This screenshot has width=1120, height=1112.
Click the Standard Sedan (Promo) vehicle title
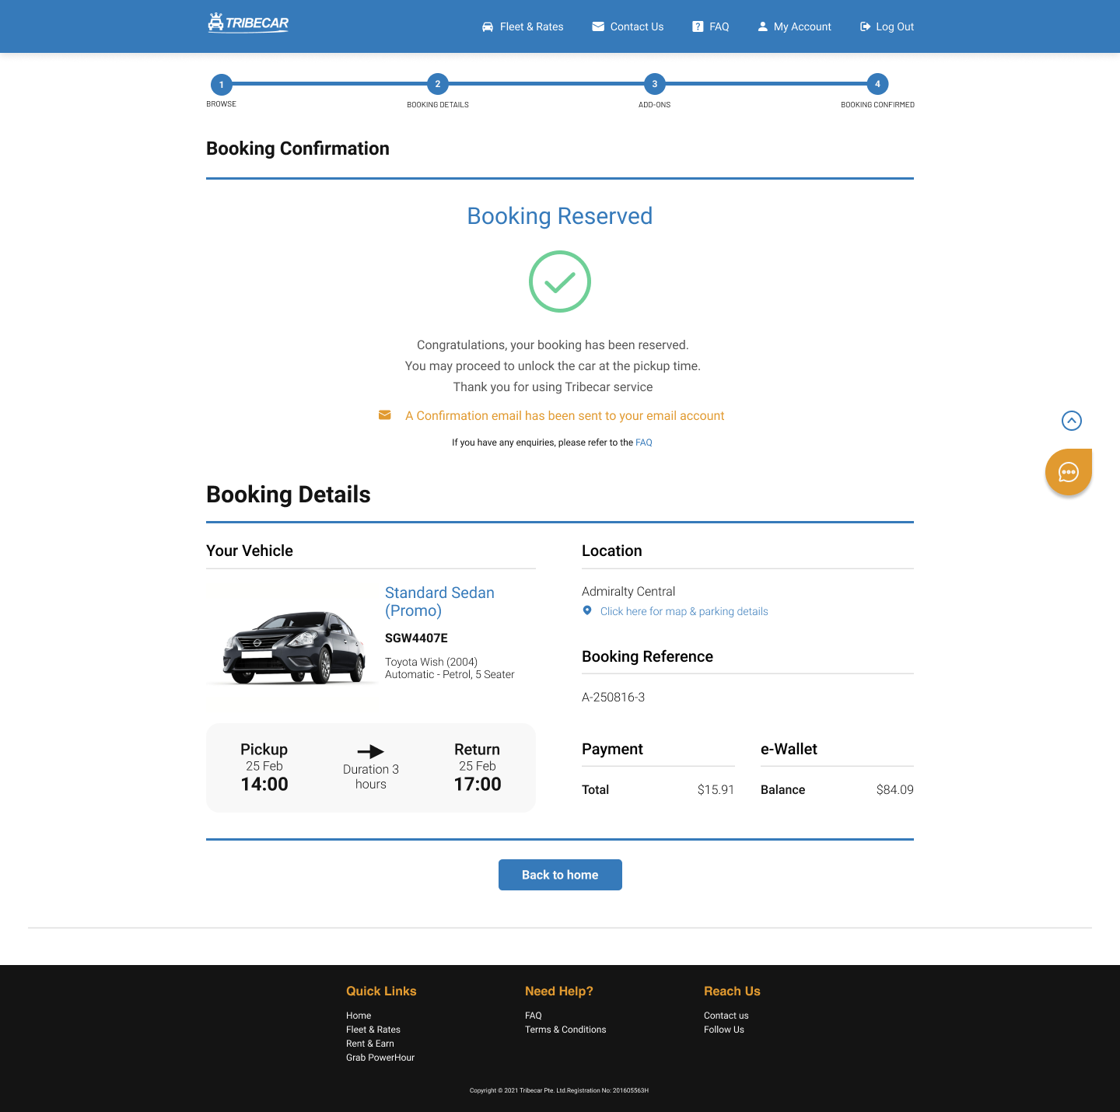(x=440, y=602)
